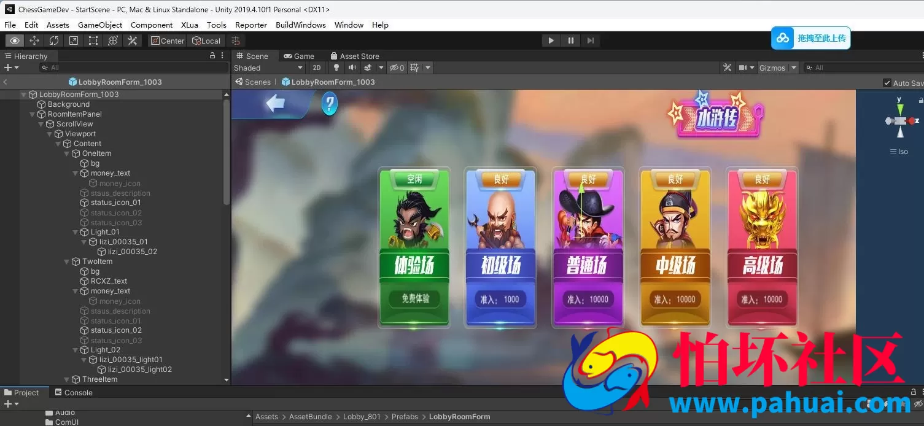This screenshot has width=924, height=426.
Task: Click the Lobby_801 breadcrumb in Project
Action: [x=362, y=416]
